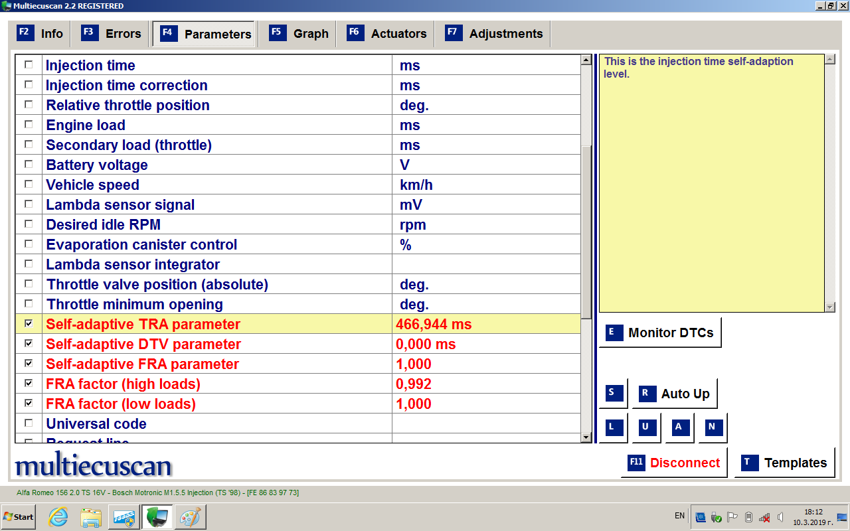Open Internet Explorer from the taskbar

tap(58, 516)
